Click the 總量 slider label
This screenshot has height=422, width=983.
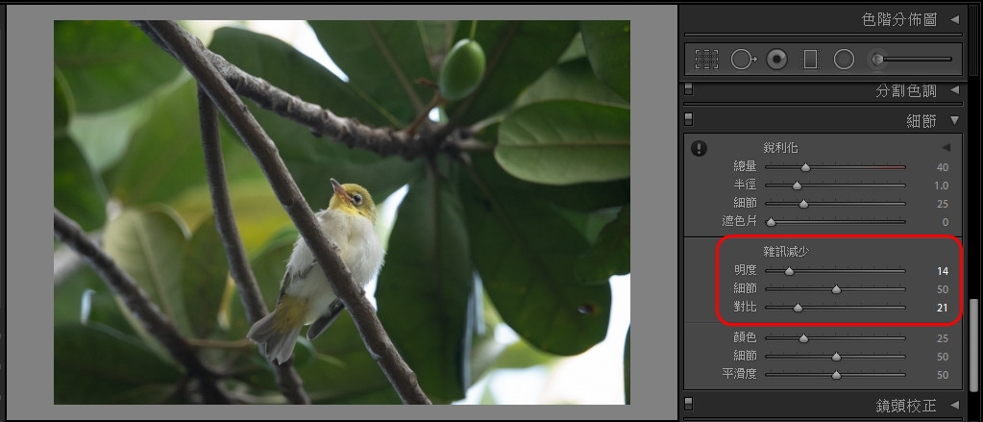point(746,167)
